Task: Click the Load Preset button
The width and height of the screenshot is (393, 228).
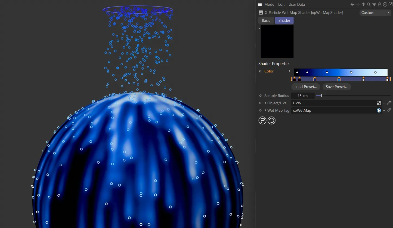Action: pyautogui.click(x=305, y=87)
